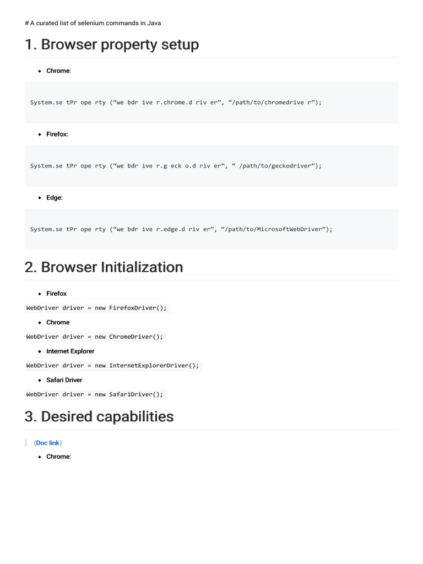Click the Edge bullet label

tap(55, 198)
